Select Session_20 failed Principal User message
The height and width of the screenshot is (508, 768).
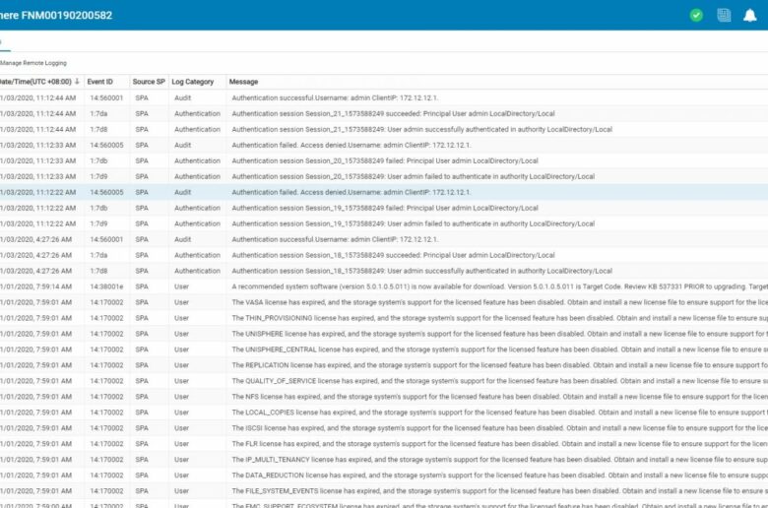click(x=385, y=160)
